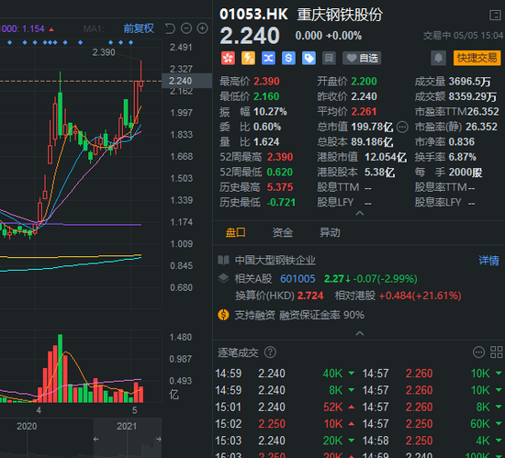This screenshot has height=458, width=505.
Task: Open the 前复权 adjustment dropdown
Action: [139, 28]
